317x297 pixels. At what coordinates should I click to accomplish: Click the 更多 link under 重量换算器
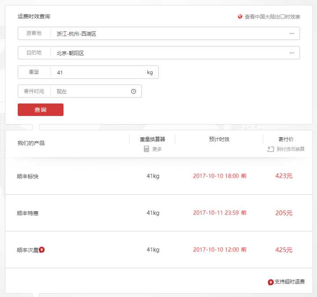coord(157,149)
